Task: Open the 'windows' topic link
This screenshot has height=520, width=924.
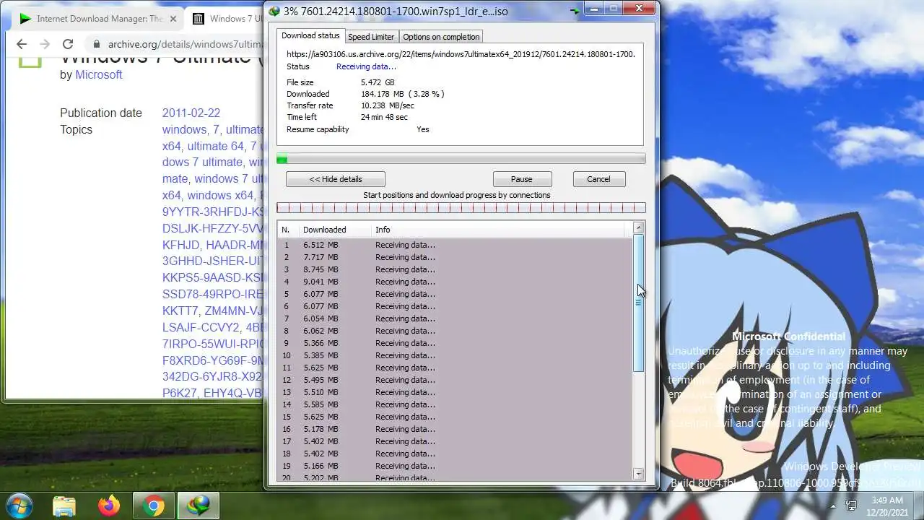Action: (x=186, y=129)
